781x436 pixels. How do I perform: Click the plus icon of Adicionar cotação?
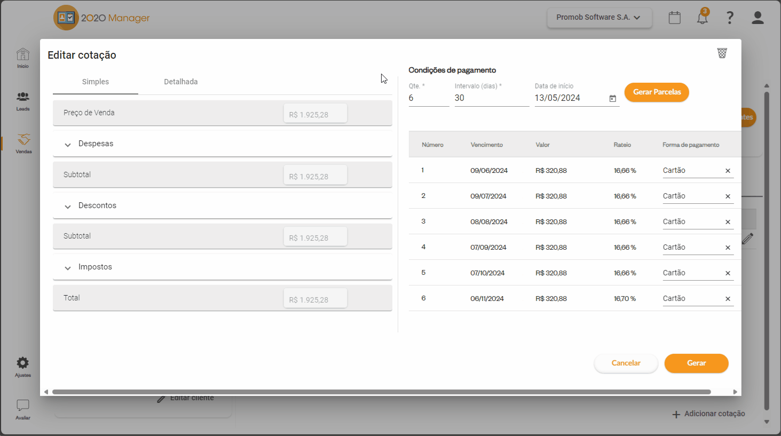click(x=676, y=414)
